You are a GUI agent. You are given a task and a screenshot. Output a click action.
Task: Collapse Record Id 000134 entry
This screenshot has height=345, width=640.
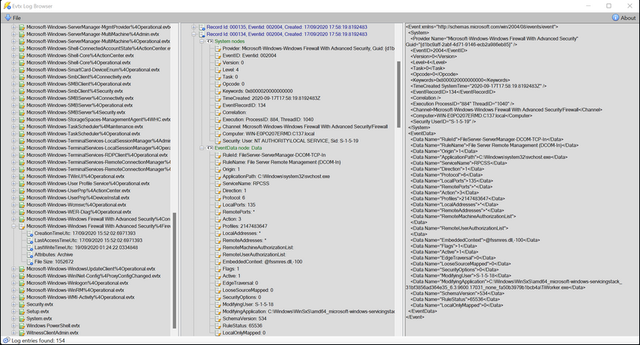[x=194, y=35]
